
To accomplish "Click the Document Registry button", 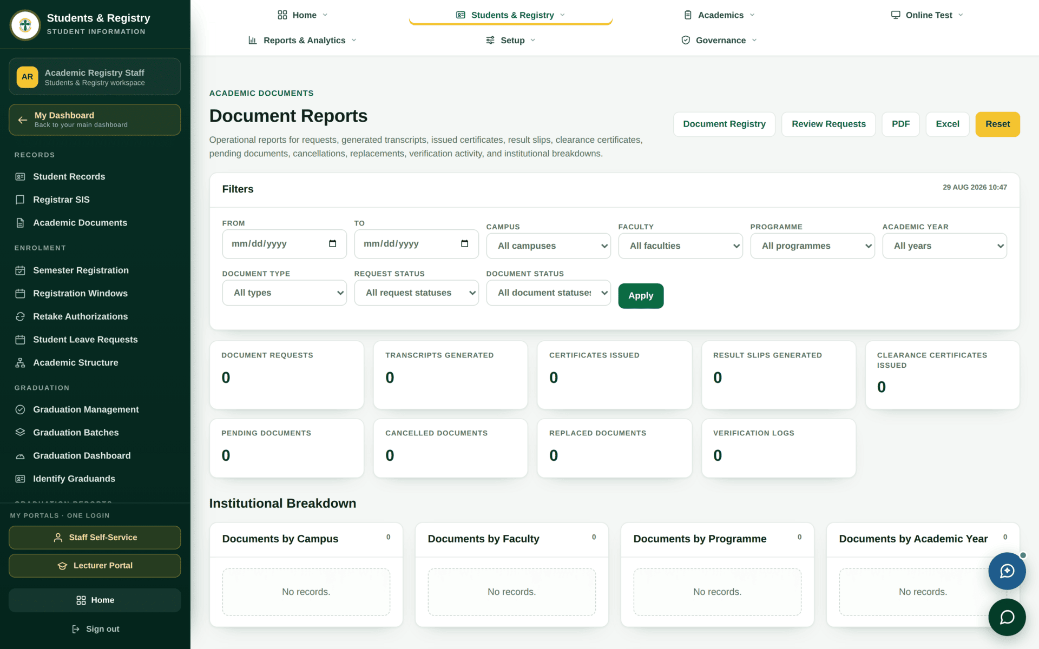I will 724,124.
